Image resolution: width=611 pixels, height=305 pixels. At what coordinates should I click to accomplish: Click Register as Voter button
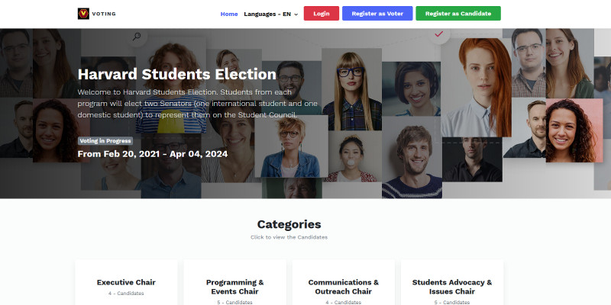[x=377, y=14]
